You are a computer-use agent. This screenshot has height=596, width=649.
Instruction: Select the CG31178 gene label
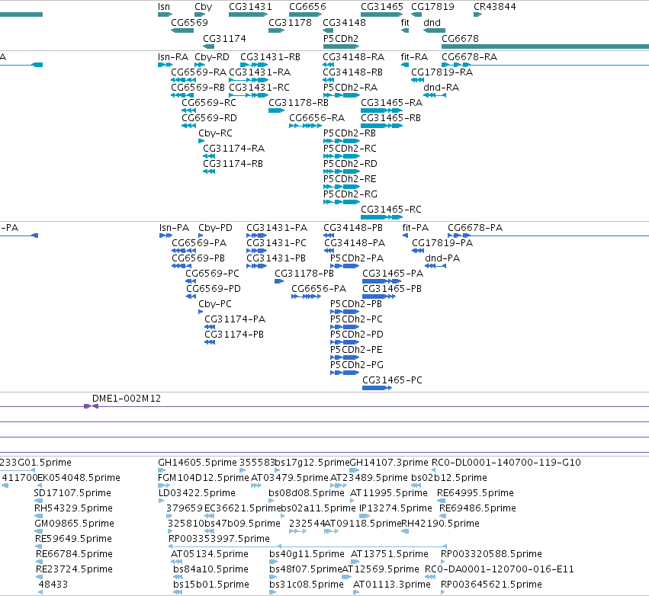pyautogui.click(x=290, y=22)
